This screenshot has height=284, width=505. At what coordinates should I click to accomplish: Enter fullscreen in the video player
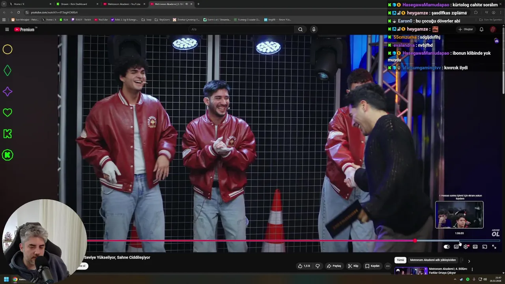pos(494,247)
